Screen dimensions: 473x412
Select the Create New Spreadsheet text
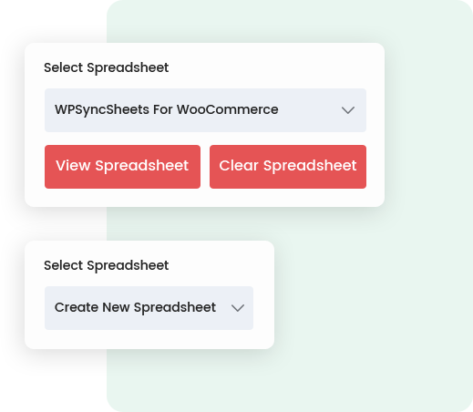click(135, 307)
